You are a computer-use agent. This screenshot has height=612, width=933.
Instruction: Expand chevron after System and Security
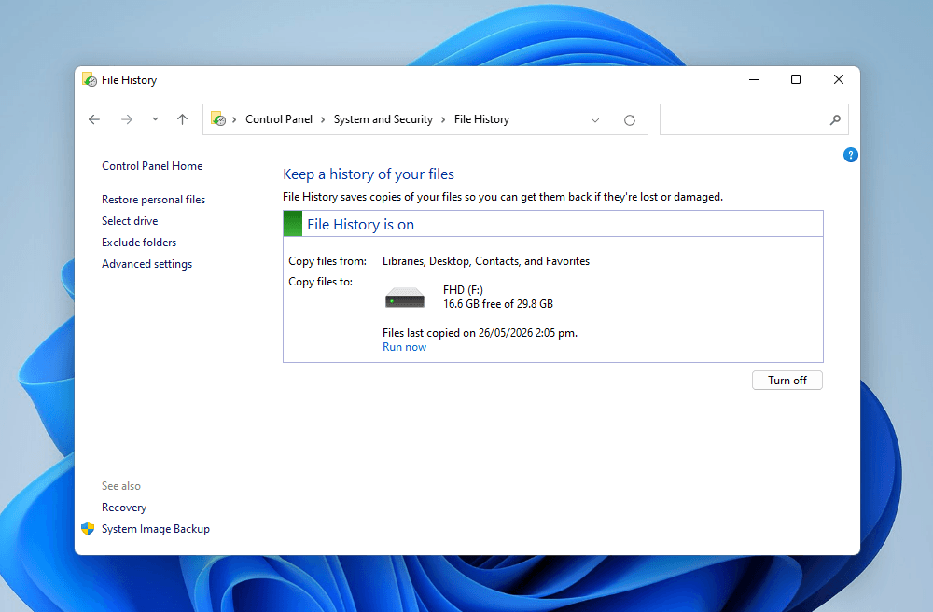(443, 119)
